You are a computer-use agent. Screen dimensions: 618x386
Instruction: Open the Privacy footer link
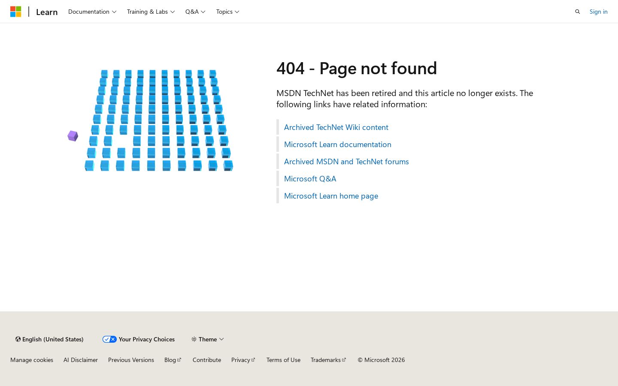[x=243, y=360]
